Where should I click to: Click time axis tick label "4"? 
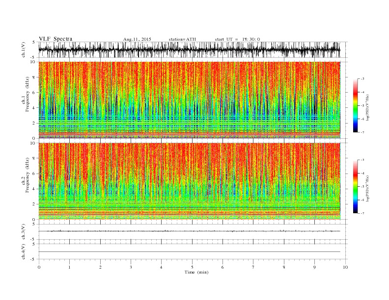161,267
